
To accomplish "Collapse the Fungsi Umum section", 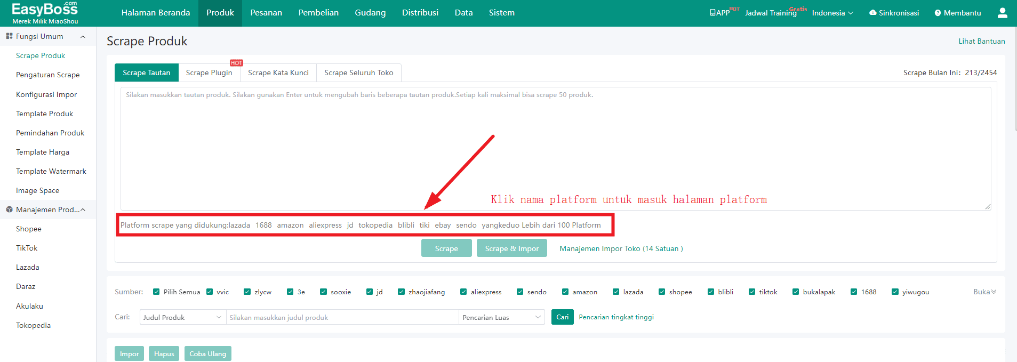I will point(83,37).
